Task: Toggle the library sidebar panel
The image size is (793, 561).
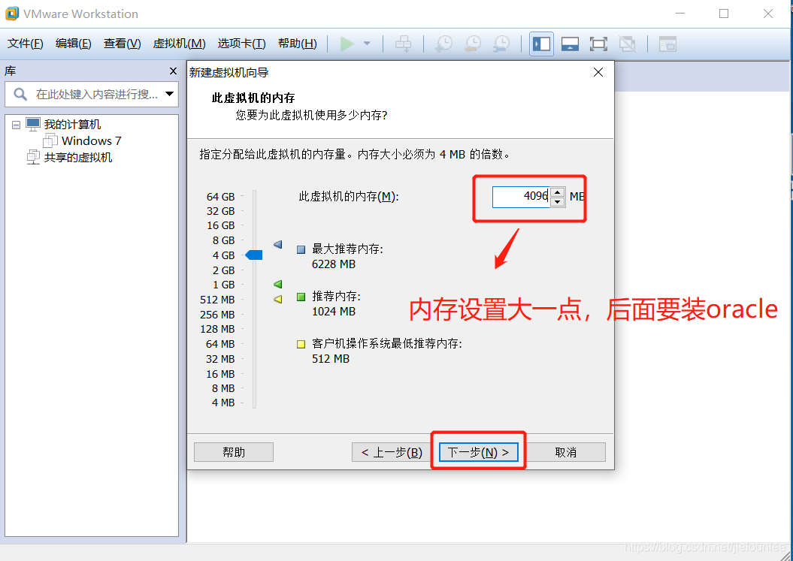Action: (x=540, y=43)
